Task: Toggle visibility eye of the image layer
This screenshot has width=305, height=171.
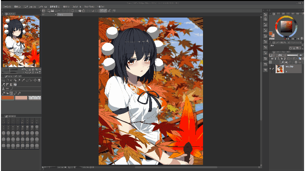Action: click(x=270, y=69)
